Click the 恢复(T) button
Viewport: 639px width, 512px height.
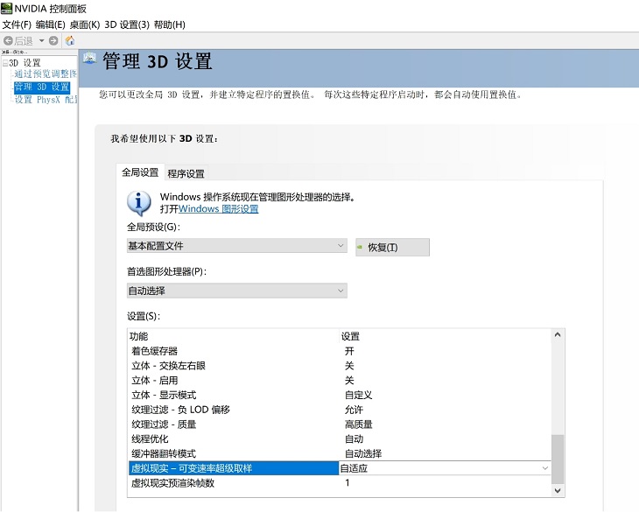point(392,247)
